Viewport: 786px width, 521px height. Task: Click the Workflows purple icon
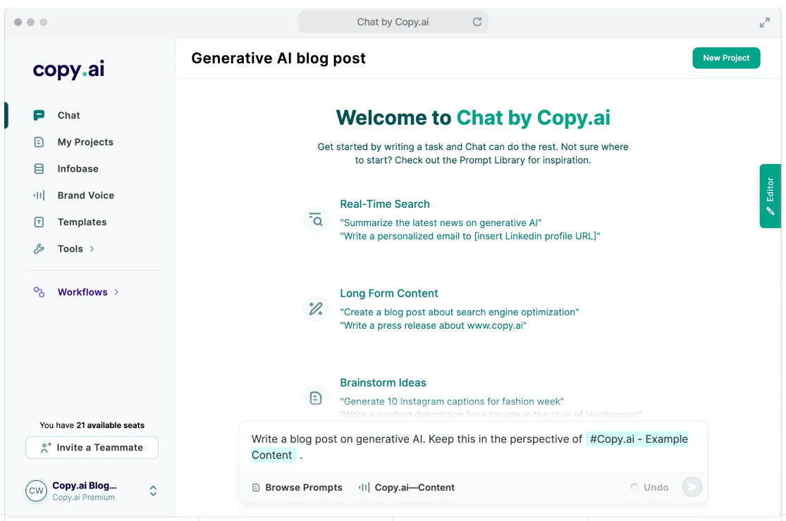click(x=39, y=292)
